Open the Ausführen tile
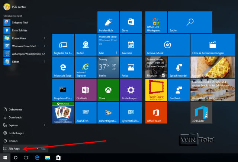 point(86,113)
